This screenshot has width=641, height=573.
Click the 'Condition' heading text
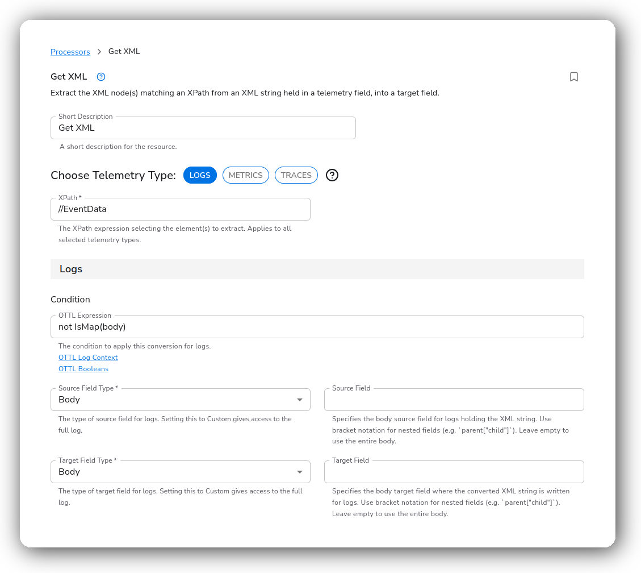(70, 299)
